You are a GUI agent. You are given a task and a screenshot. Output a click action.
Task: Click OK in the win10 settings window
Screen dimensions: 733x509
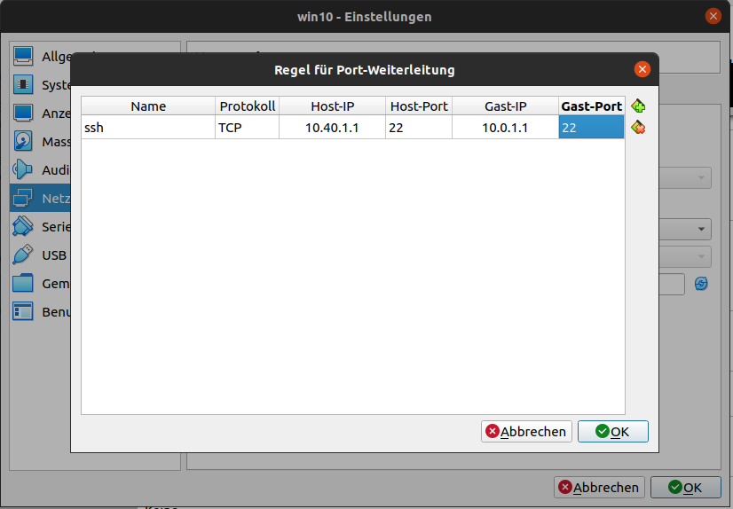click(685, 487)
